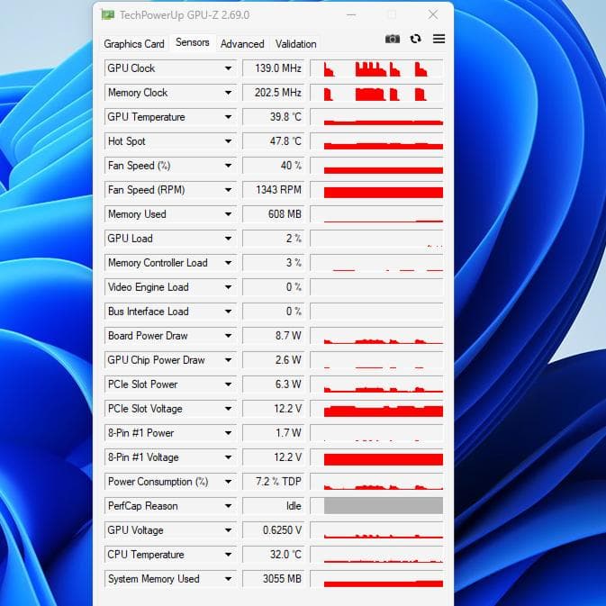Expand the PCIe Slot Voltage dropdown

coord(229,410)
